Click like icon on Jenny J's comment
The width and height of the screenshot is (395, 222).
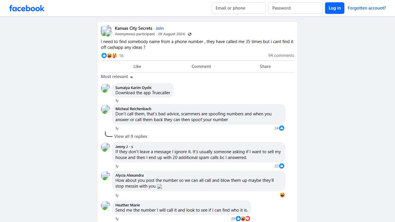point(282,166)
